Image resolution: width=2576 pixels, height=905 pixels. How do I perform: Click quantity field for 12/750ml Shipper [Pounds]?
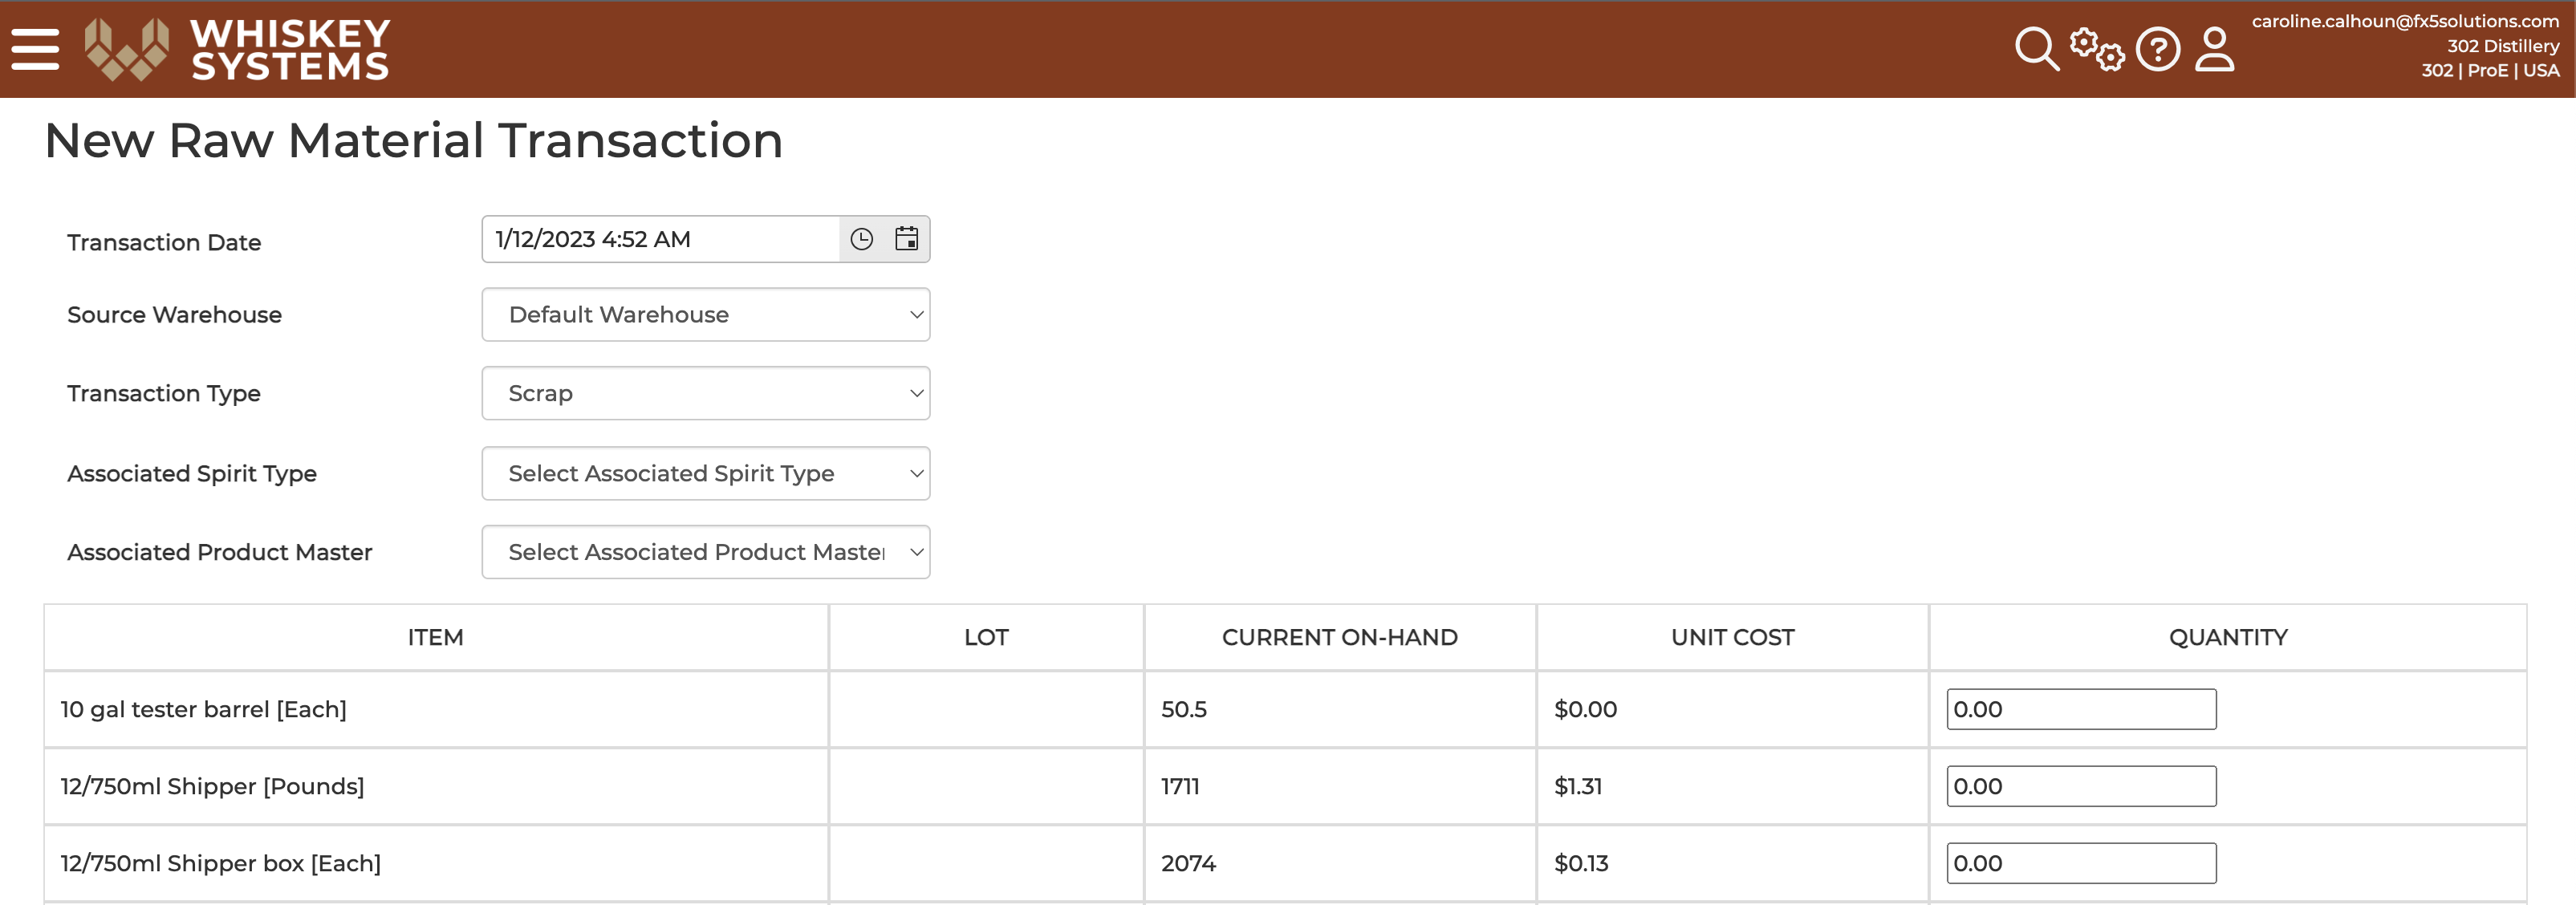2081,786
